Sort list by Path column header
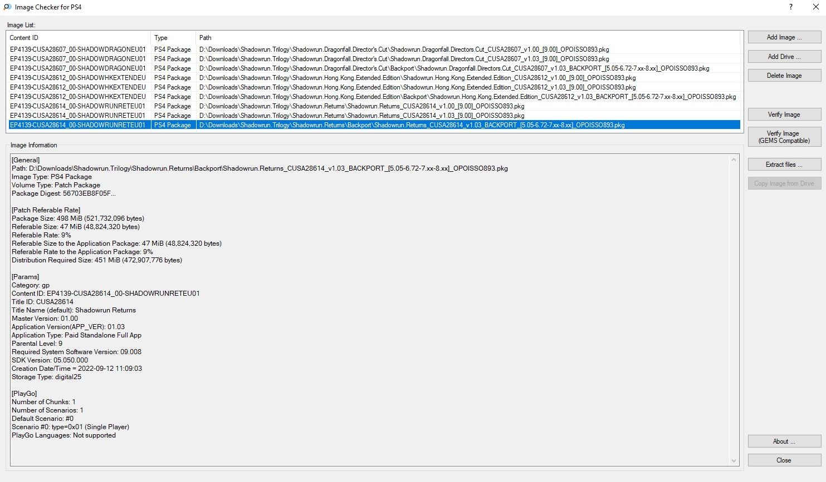This screenshot has width=826, height=482. 468,38
